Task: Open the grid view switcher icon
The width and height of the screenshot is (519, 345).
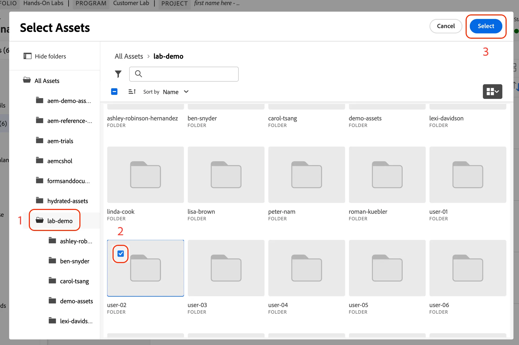Action: (x=492, y=92)
